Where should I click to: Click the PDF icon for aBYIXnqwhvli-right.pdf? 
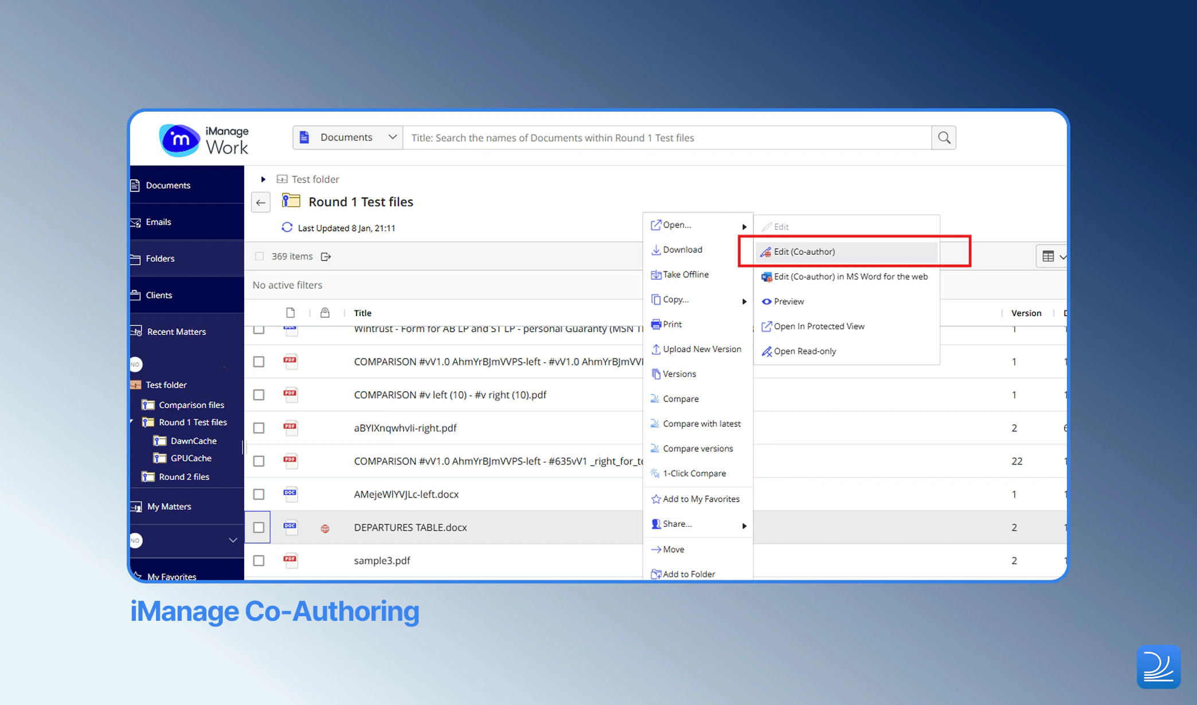point(290,427)
